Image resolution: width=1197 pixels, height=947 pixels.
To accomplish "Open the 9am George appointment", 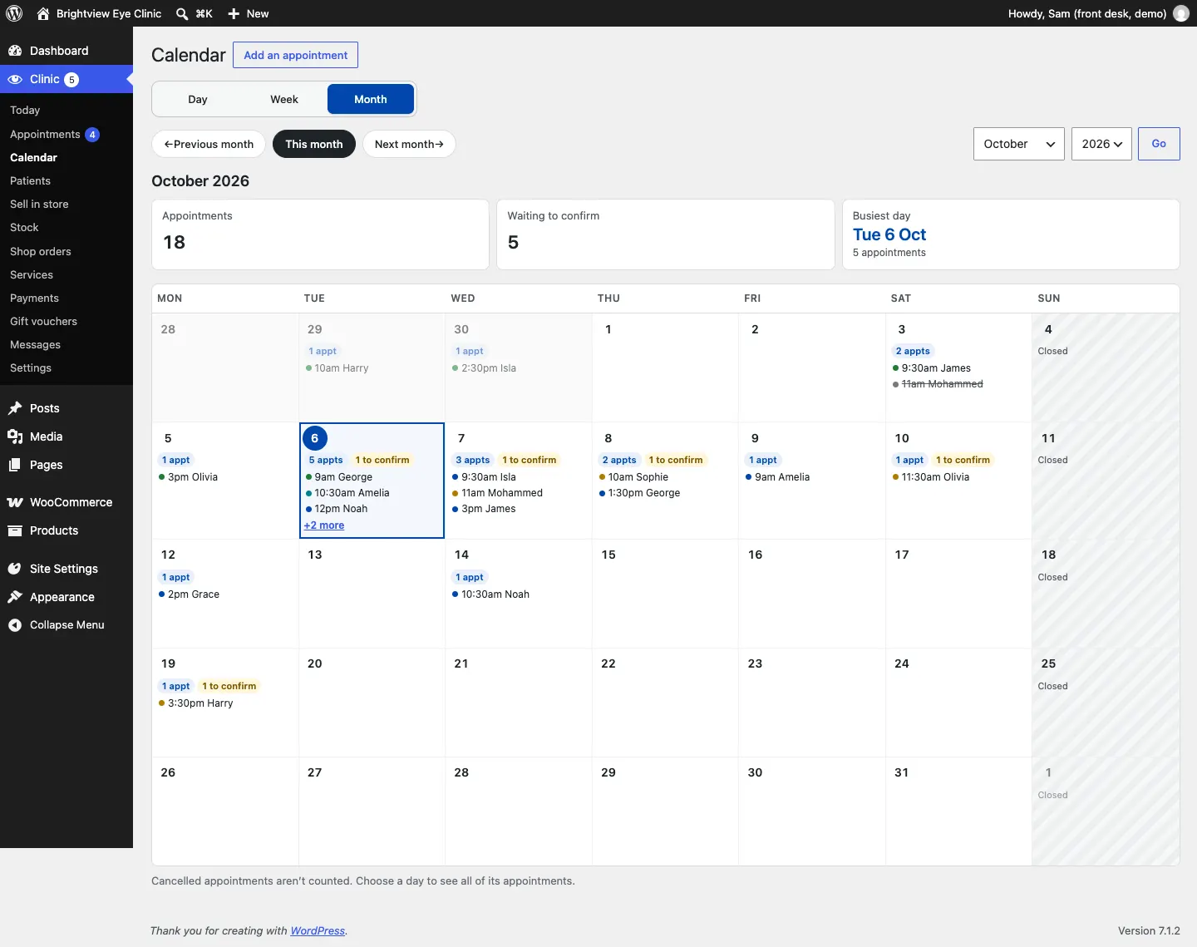I will click(x=339, y=477).
